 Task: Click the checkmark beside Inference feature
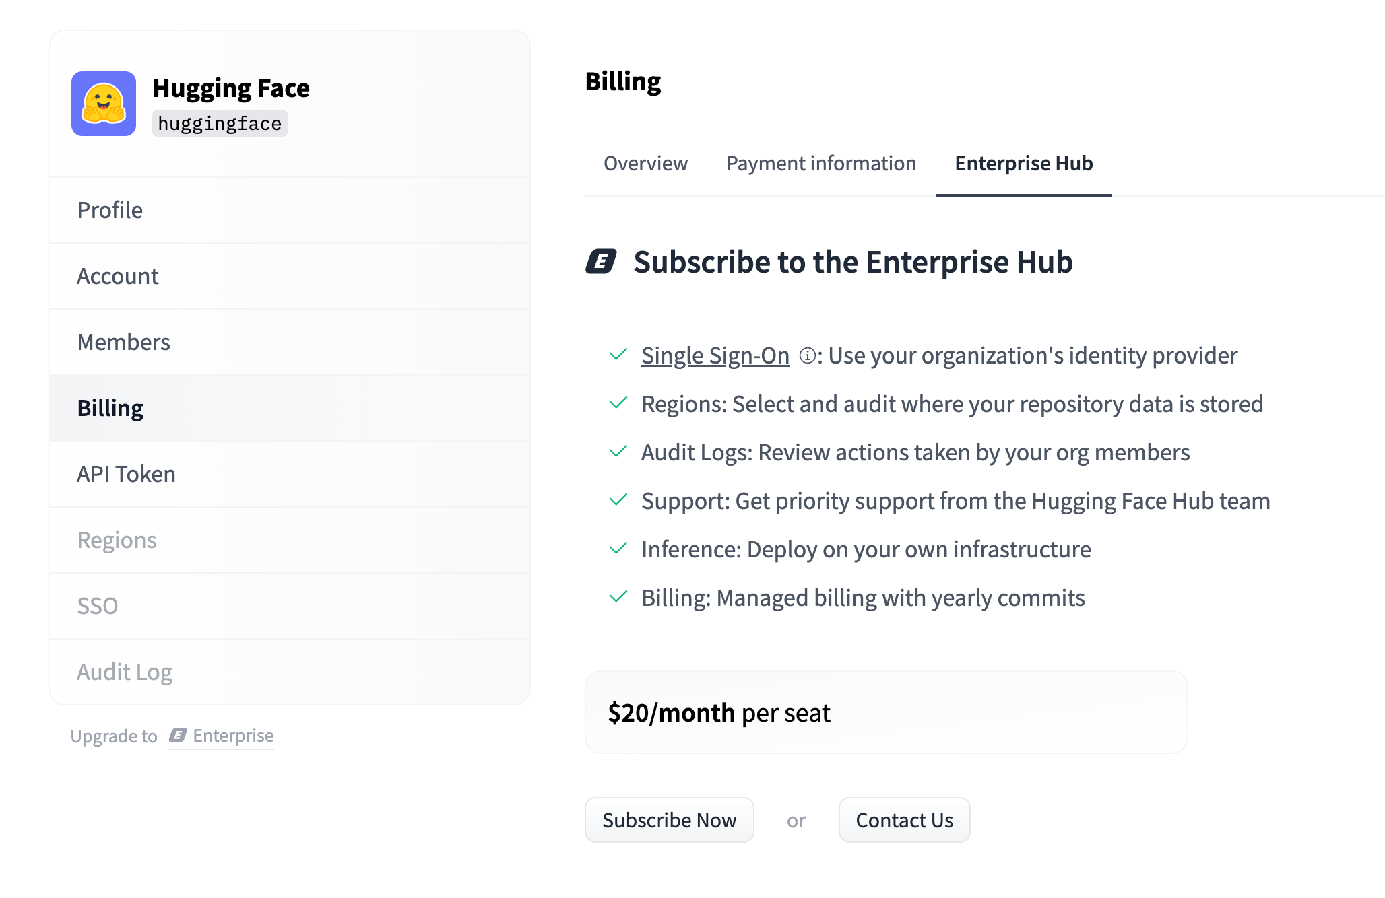[x=618, y=549]
